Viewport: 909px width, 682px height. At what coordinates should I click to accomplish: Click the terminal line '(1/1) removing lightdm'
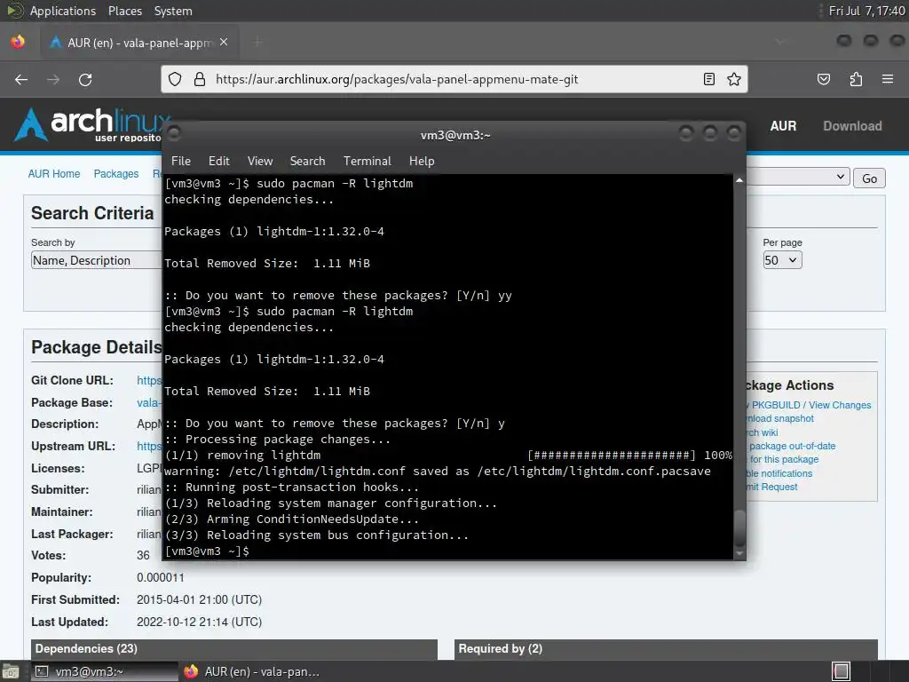(x=243, y=456)
